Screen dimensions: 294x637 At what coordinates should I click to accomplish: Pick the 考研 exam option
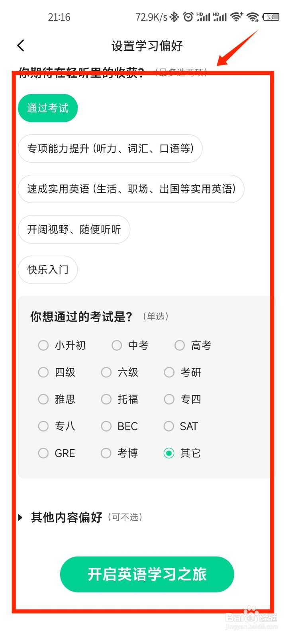(169, 372)
